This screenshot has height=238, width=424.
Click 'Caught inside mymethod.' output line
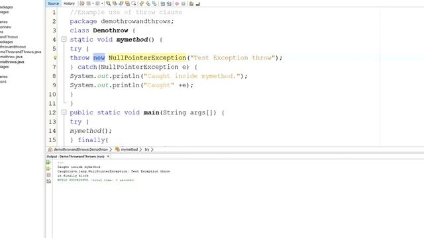click(x=79, y=167)
